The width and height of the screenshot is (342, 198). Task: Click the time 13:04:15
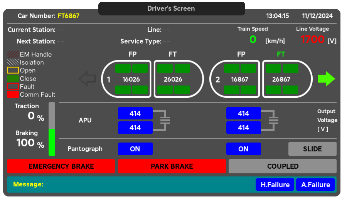click(x=278, y=16)
